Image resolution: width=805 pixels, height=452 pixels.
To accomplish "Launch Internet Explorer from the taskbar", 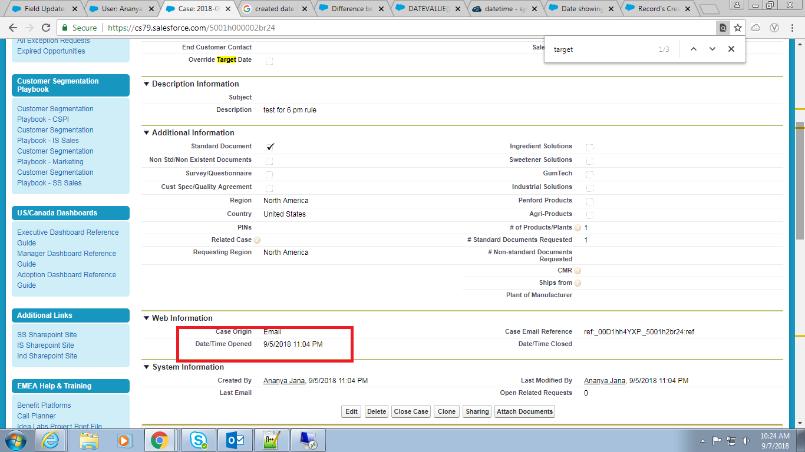I will 51,440.
